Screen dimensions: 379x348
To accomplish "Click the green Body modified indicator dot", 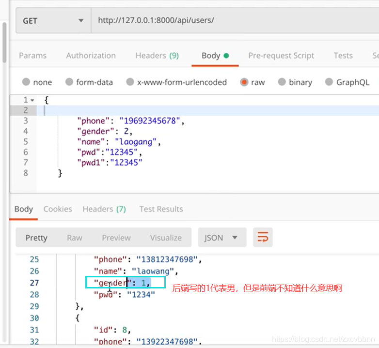I will 226,56.
